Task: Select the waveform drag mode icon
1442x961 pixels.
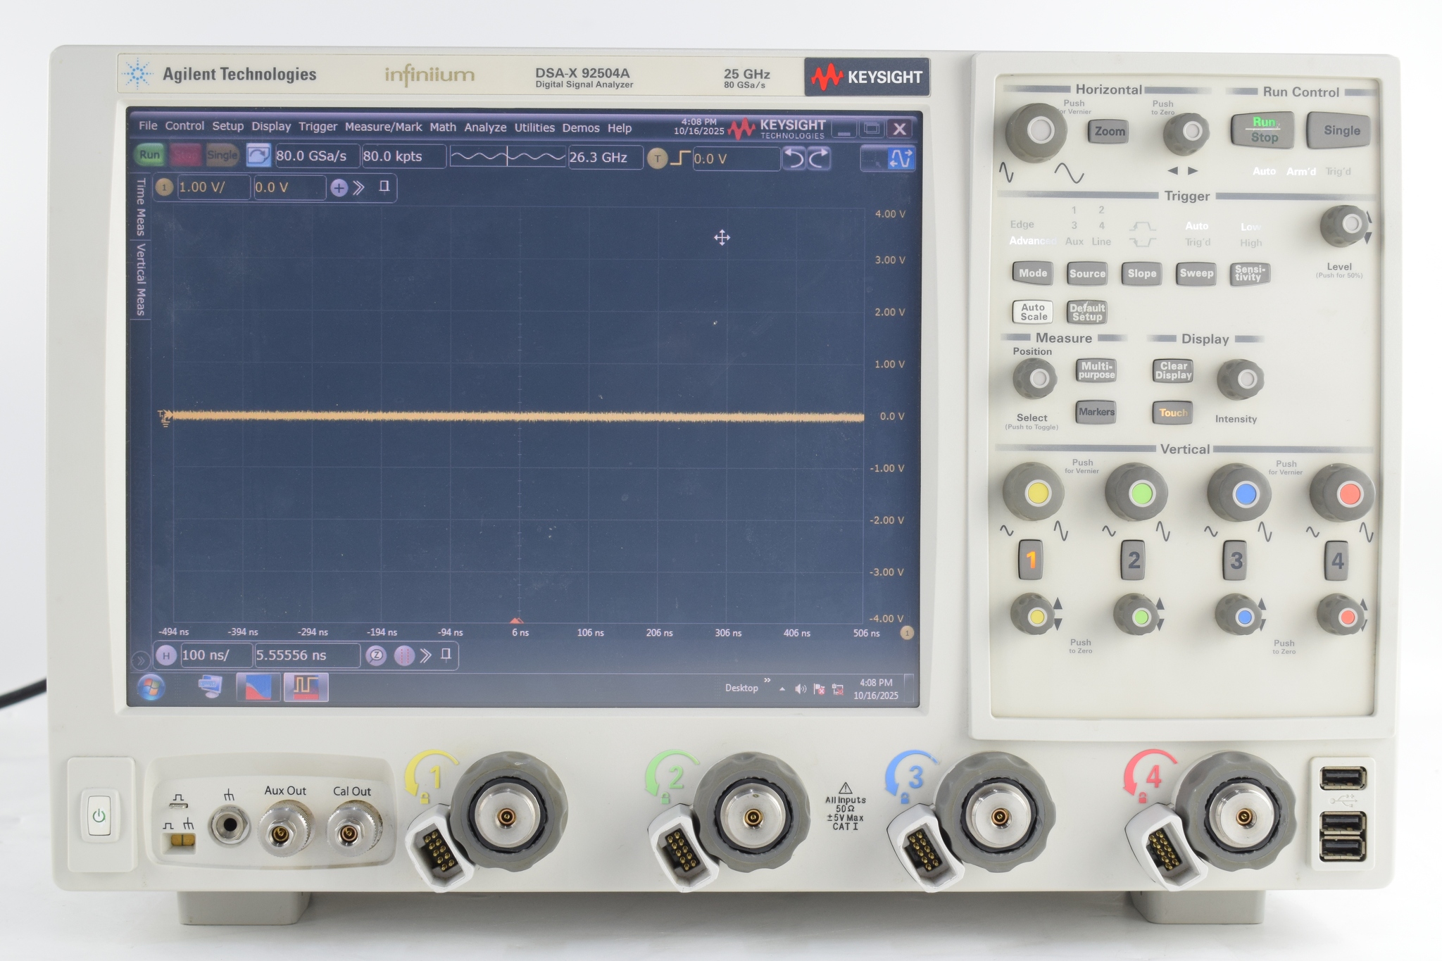Action: [x=901, y=159]
